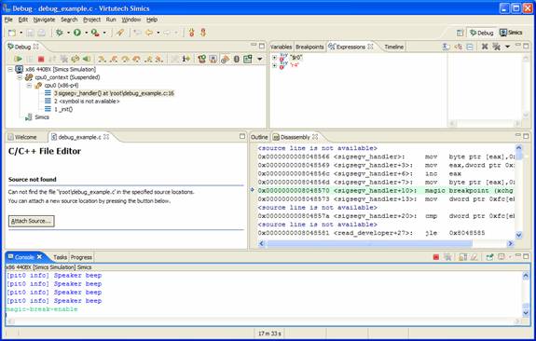This screenshot has height=341, width=536.
Task: Toggle the Open Perspective button
Action: (460, 33)
